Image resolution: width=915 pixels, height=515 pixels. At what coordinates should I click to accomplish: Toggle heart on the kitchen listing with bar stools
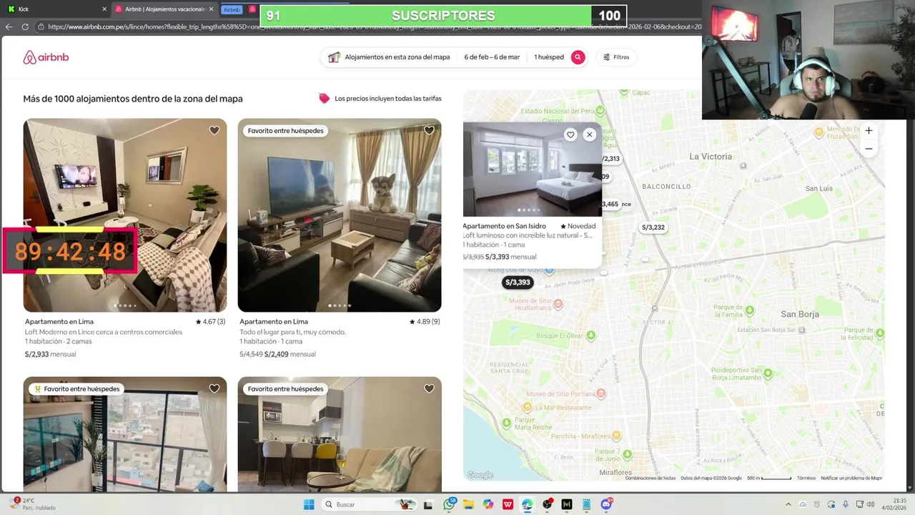429,388
